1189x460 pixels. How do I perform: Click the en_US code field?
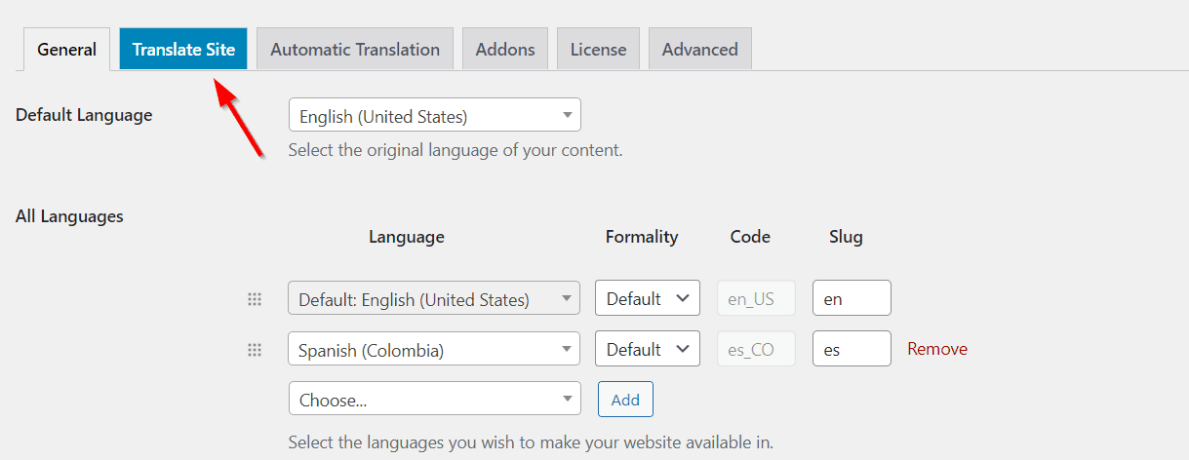[756, 298]
